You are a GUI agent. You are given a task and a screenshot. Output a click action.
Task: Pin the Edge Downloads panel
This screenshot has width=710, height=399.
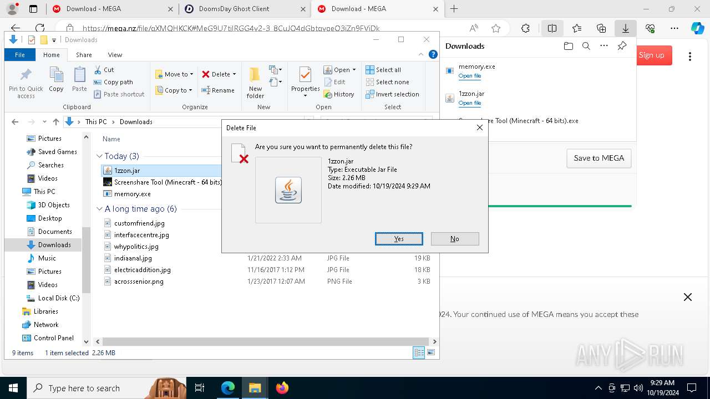click(x=622, y=46)
